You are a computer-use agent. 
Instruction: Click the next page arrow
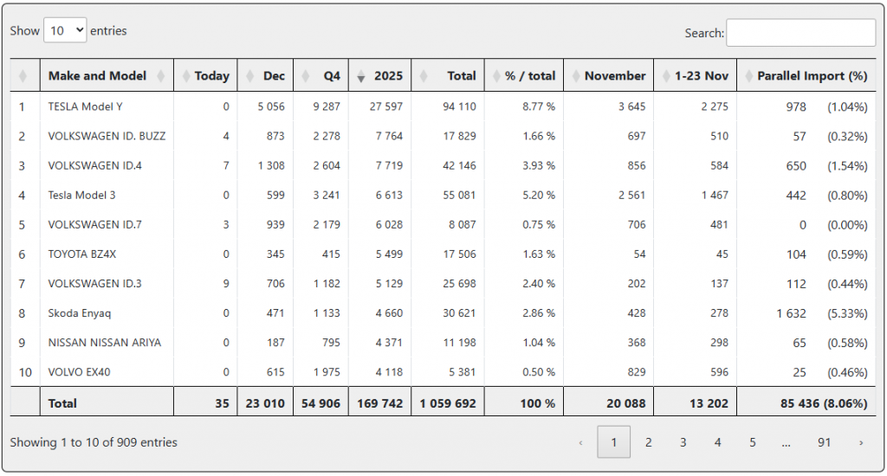[x=860, y=442]
